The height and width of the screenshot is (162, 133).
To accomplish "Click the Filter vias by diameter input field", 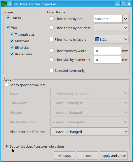I will point(107,60).
